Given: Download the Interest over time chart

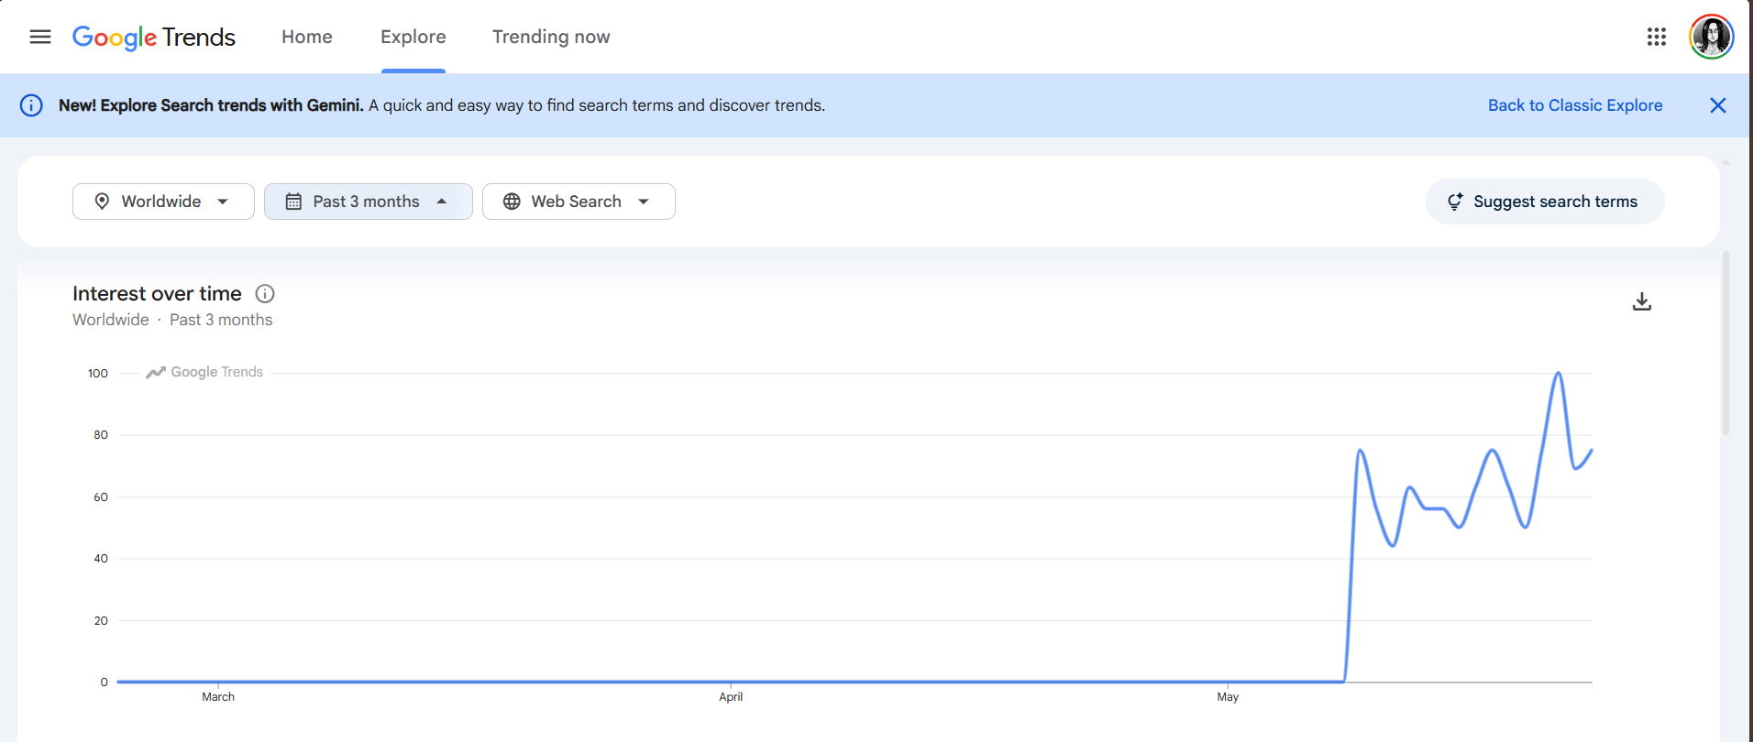Looking at the screenshot, I should tap(1642, 301).
